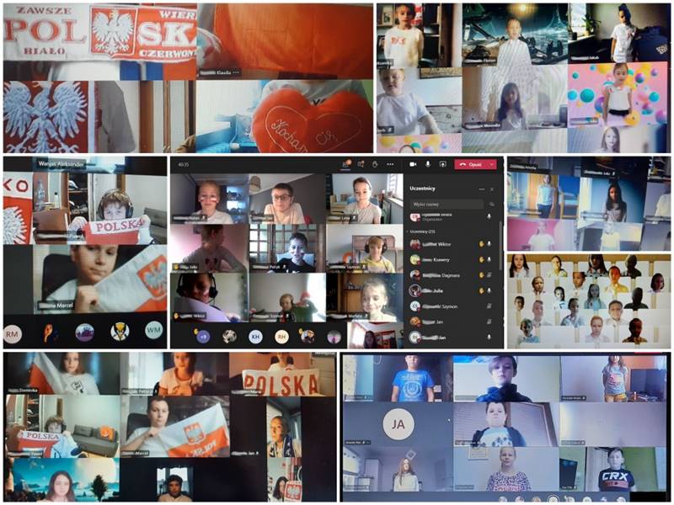674x505 pixels.
Task: Select Julia in the participants list
Action: click(x=436, y=290)
